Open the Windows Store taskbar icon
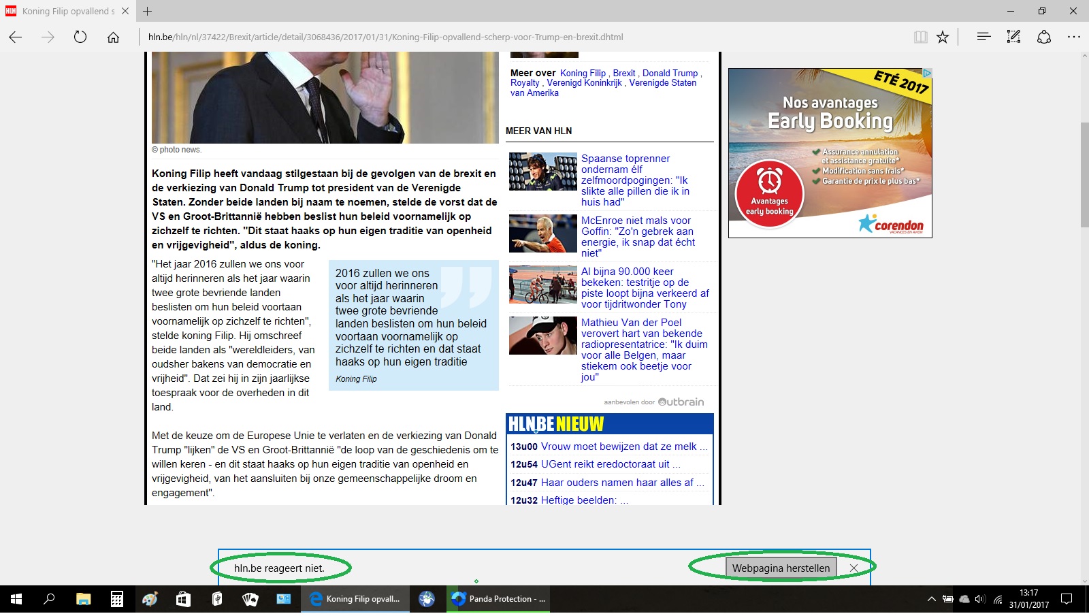 click(183, 599)
